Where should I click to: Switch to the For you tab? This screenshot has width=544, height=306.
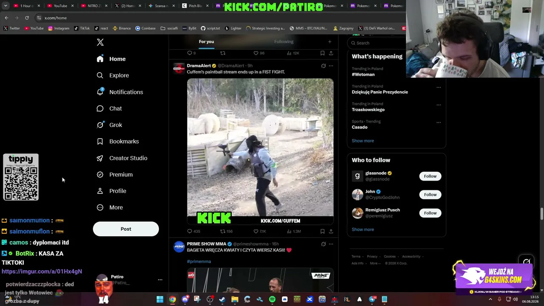pos(207,42)
